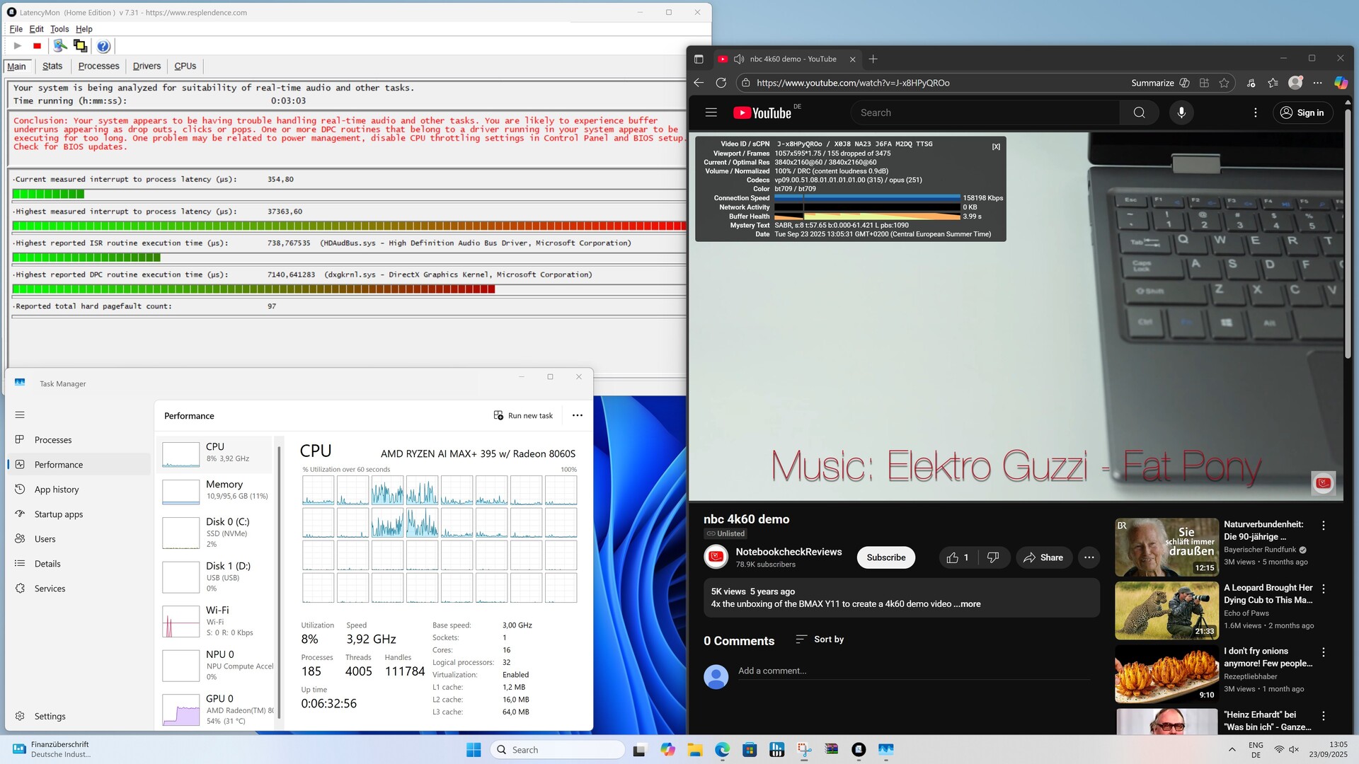Open YouTube hamburger guide menu
Viewport: 1359px width, 764px height.
click(711, 112)
